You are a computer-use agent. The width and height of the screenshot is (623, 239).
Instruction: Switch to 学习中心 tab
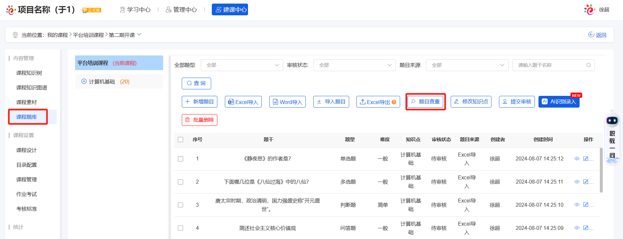coord(135,10)
